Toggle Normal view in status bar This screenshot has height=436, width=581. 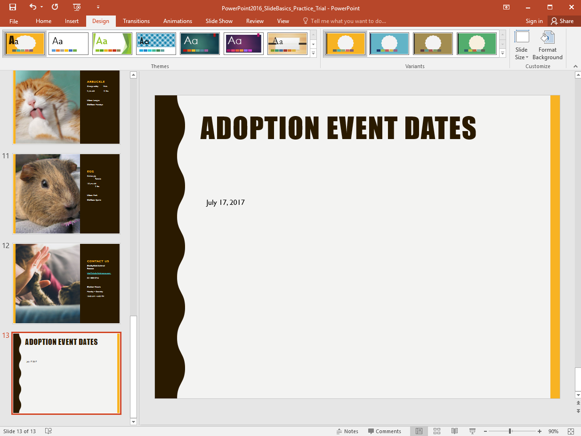click(x=419, y=431)
